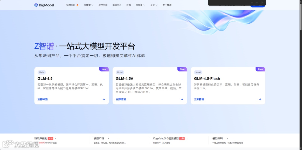Click the 活动 badge next to 新用户福利
This screenshot has width=302, height=150.
[x=50, y=139]
